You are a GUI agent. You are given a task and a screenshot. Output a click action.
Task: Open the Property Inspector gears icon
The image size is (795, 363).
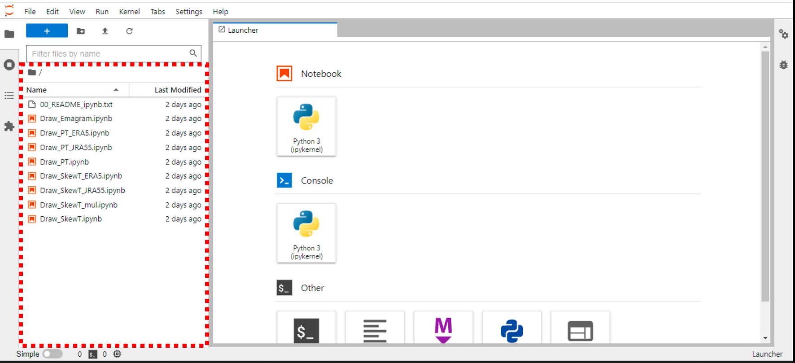(783, 34)
